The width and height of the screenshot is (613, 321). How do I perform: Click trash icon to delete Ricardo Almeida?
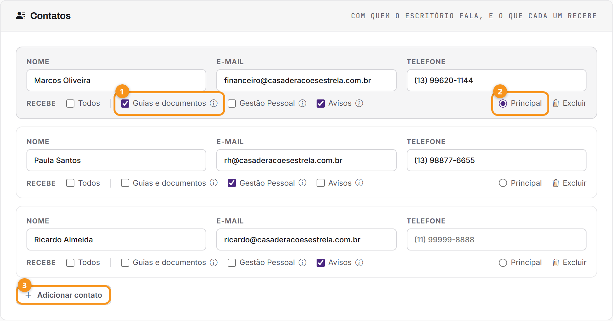[x=556, y=262]
